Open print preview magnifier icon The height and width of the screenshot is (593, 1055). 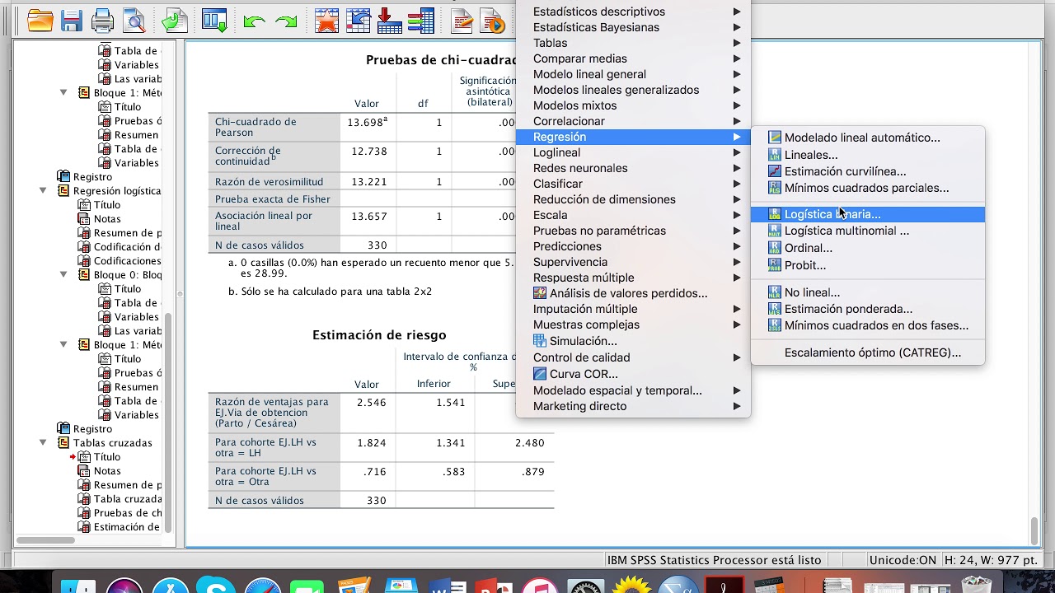133,21
